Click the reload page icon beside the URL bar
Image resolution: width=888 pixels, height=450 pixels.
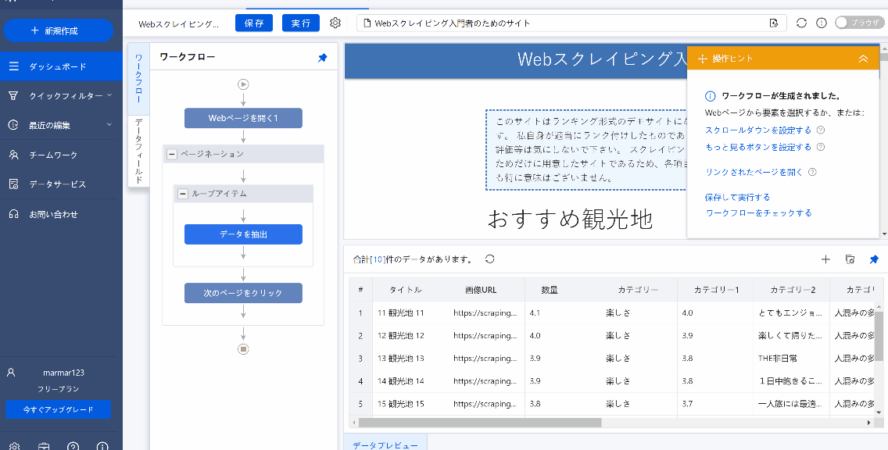click(x=801, y=23)
